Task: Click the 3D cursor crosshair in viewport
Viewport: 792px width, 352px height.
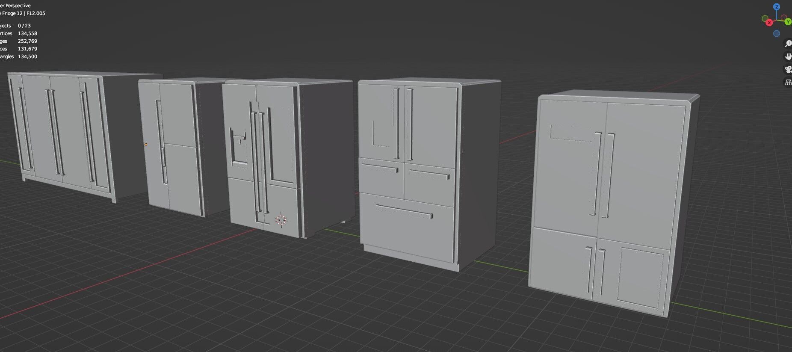Action: coord(281,220)
